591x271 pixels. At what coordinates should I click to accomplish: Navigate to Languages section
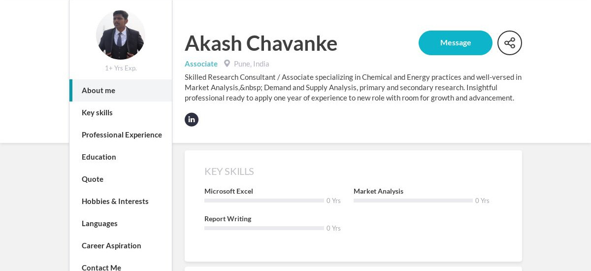click(x=99, y=223)
